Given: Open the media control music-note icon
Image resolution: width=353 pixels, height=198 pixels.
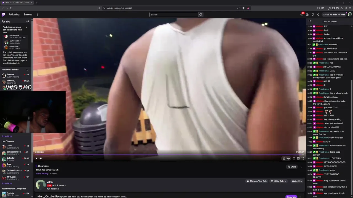Looking at the screenshot, I should pyautogui.click(x=329, y=8).
